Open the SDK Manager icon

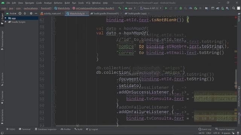point(227,8)
